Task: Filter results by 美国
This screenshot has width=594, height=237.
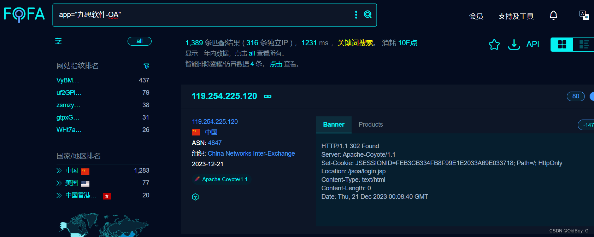Action: pos(72,183)
